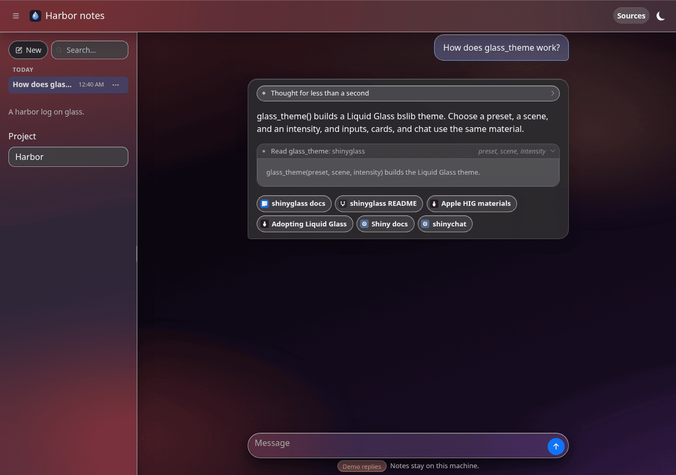Open the Adopting Liquid Glass source
The width and height of the screenshot is (676, 475).
point(305,224)
